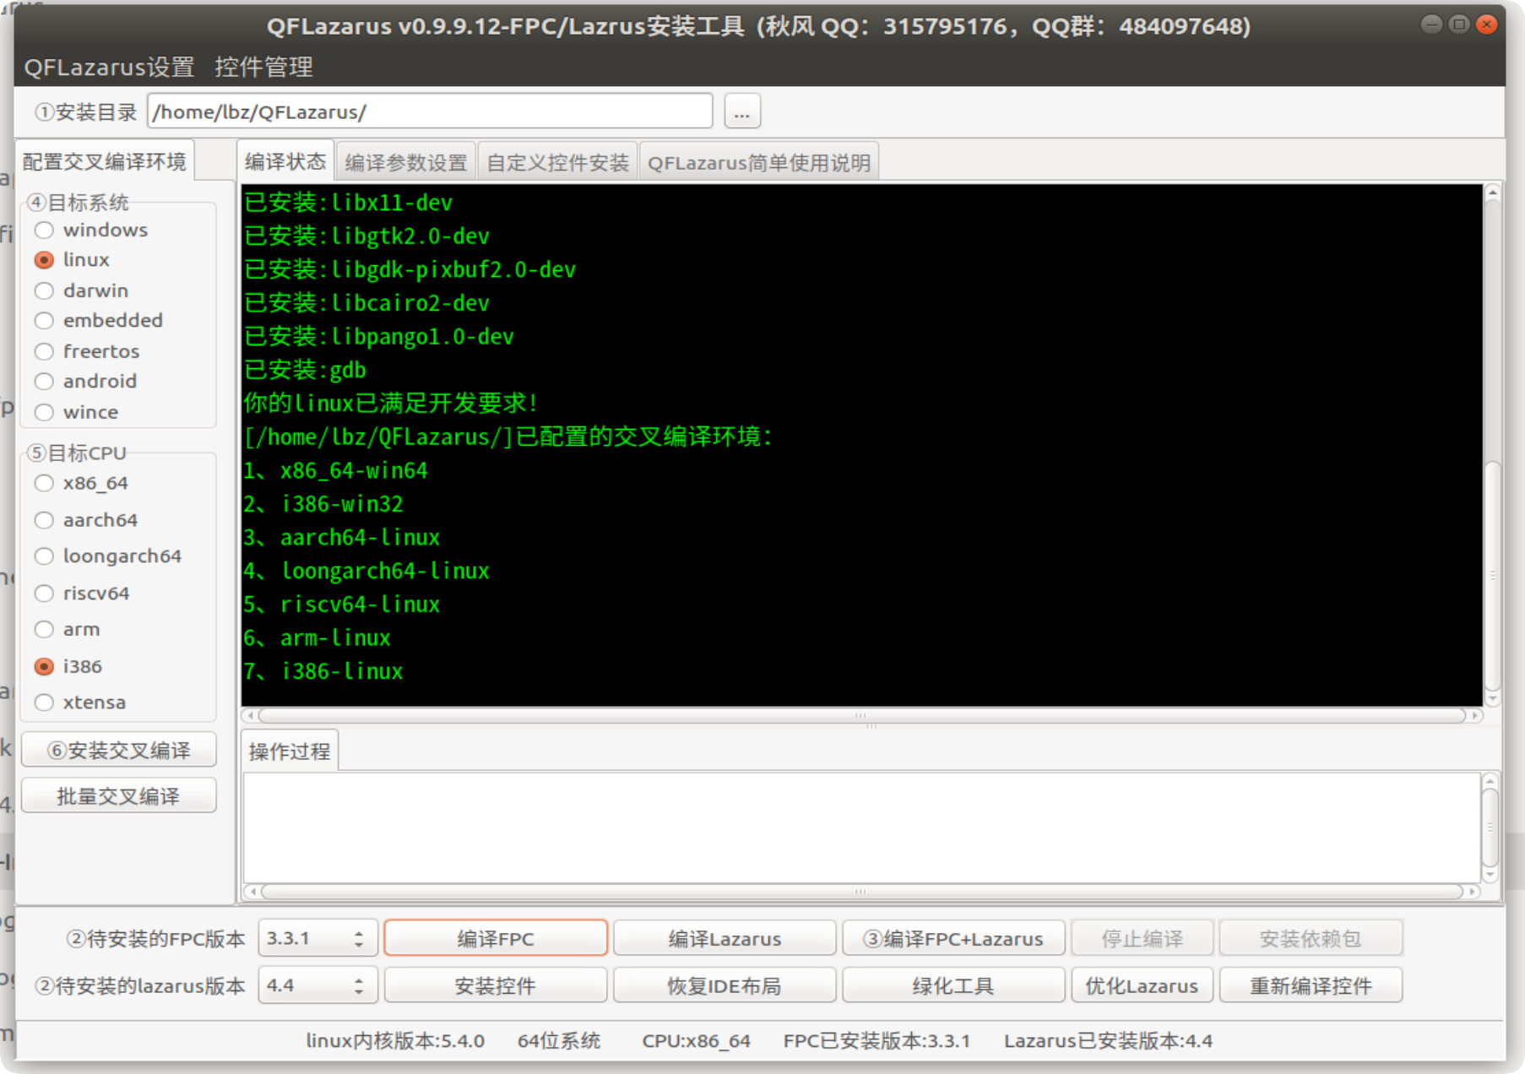The width and height of the screenshot is (1525, 1074).
Task: Click the 绿化工具 button
Action: [952, 984]
